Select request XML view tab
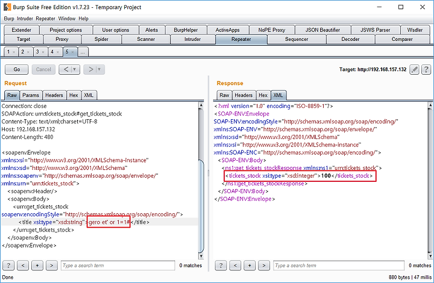Image resolution: width=434 pixels, height=283 pixels. [89, 95]
